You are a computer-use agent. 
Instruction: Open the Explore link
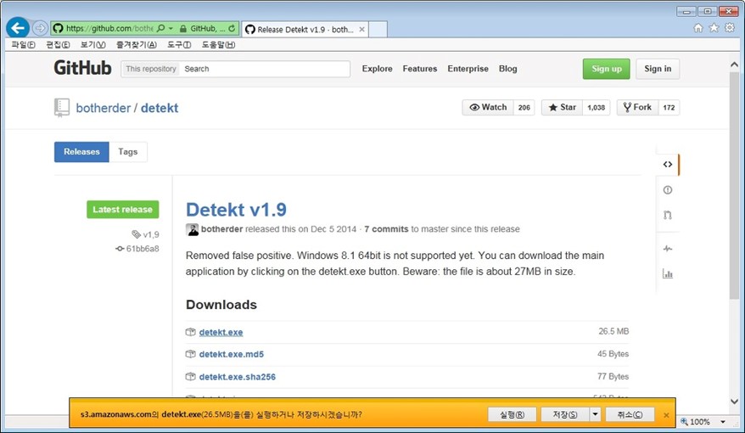(x=378, y=69)
